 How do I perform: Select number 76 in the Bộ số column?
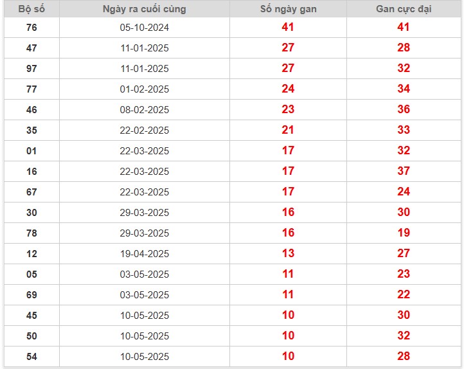point(31,27)
